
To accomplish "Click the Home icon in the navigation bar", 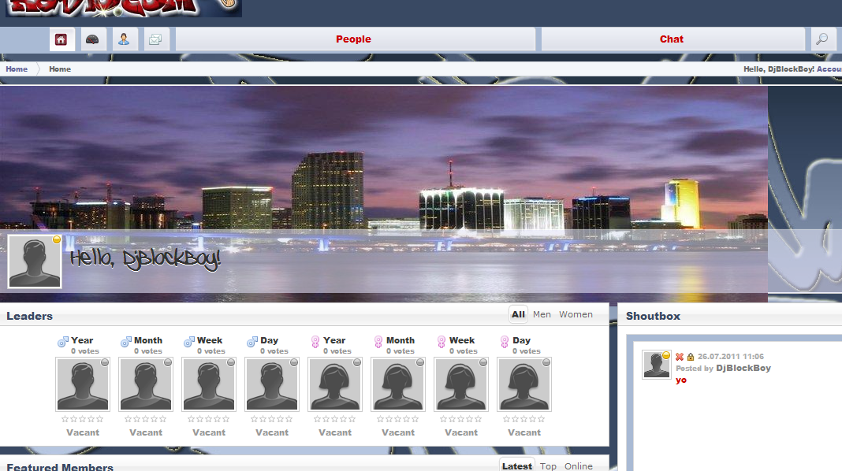I will click(x=61, y=39).
